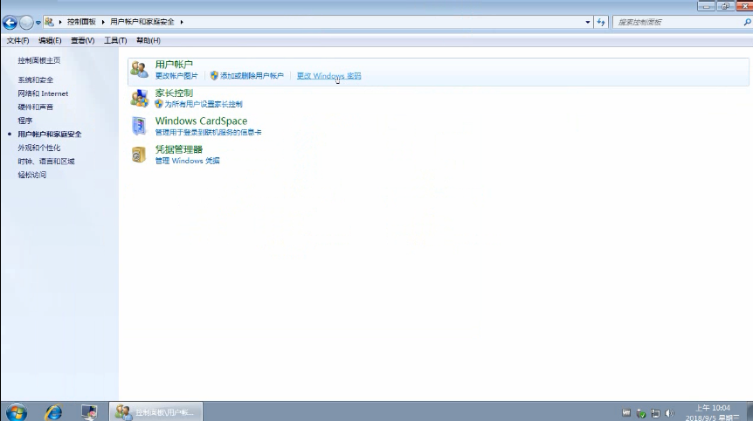Click the keyboard input tray icon
The width and height of the screenshot is (753, 421).
coord(626,413)
